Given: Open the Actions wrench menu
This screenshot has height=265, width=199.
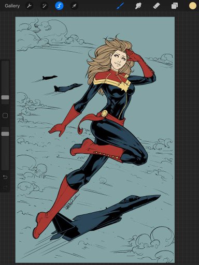Looking at the screenshot, I should pyautogui.click(x=29, y=6).
